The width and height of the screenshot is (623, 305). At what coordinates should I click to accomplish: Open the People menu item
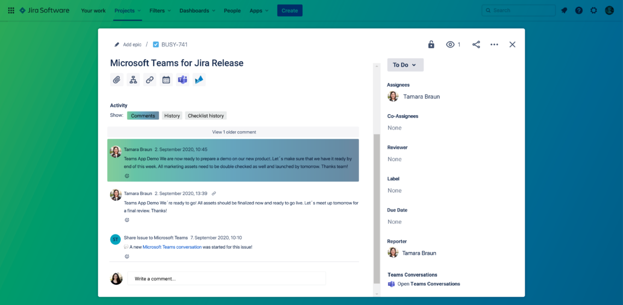click(x=232, y=11)
